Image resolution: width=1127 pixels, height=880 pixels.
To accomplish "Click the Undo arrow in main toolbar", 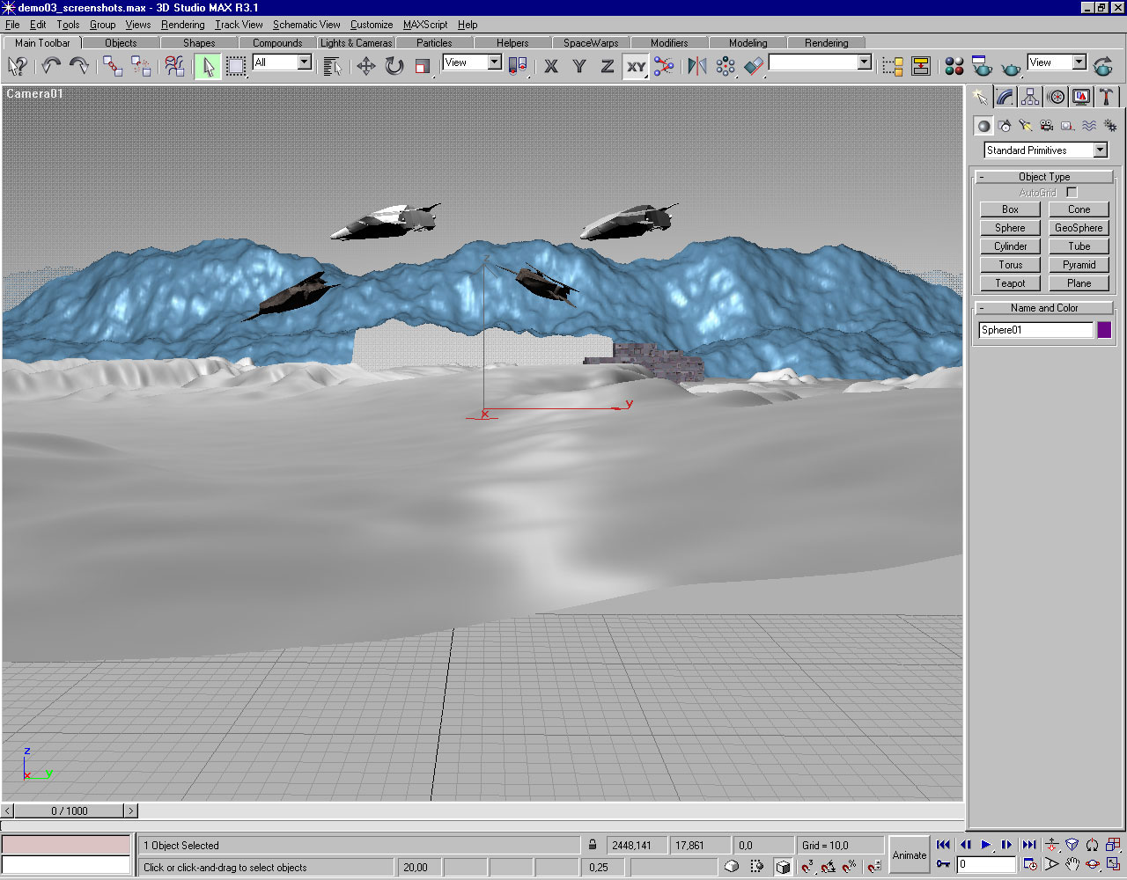I will tap(51, 66).
